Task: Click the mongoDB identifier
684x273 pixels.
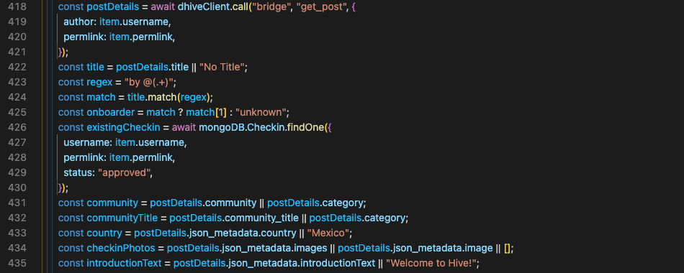Action: pos(222,128)
